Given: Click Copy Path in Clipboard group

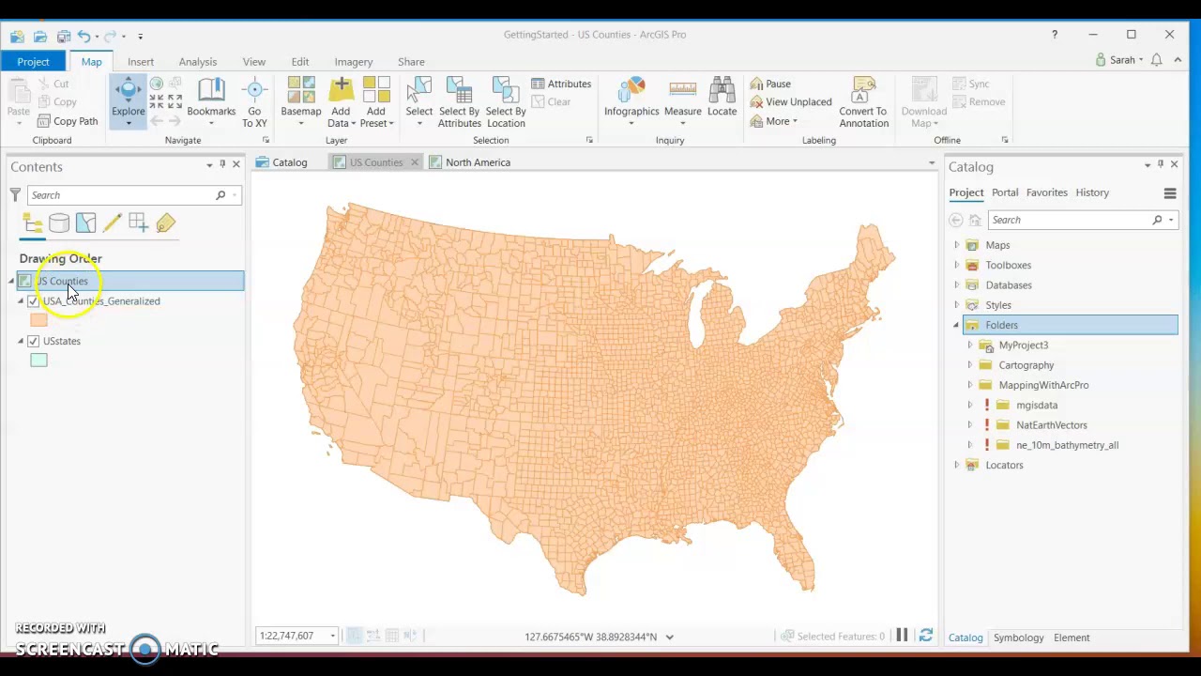Looking at the screenshot, I should pyautogui.click(x=68, y=121).
